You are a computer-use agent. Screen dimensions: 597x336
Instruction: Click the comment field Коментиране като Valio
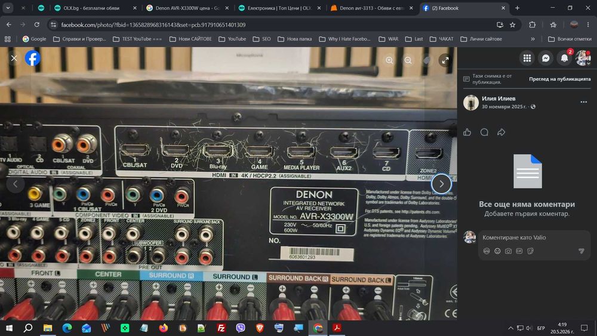533,238
